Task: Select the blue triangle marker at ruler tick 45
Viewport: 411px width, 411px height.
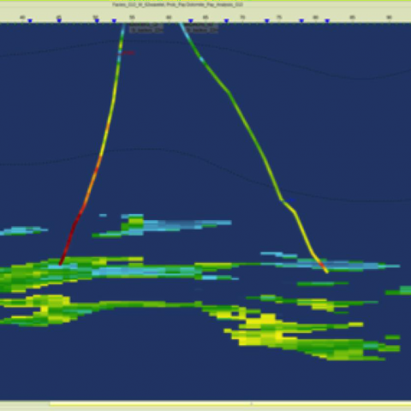Action: [x=59, y=21]
